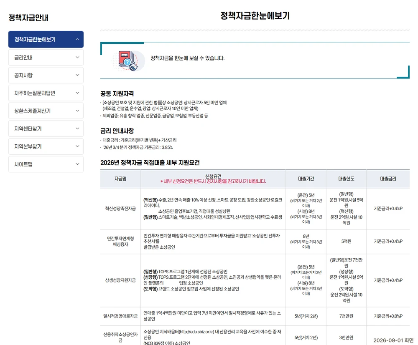The width and height of the screenshot is (418, 345).
Task: Click the edu.sbiz.or.kr URL text
Action: coord(196,332)
